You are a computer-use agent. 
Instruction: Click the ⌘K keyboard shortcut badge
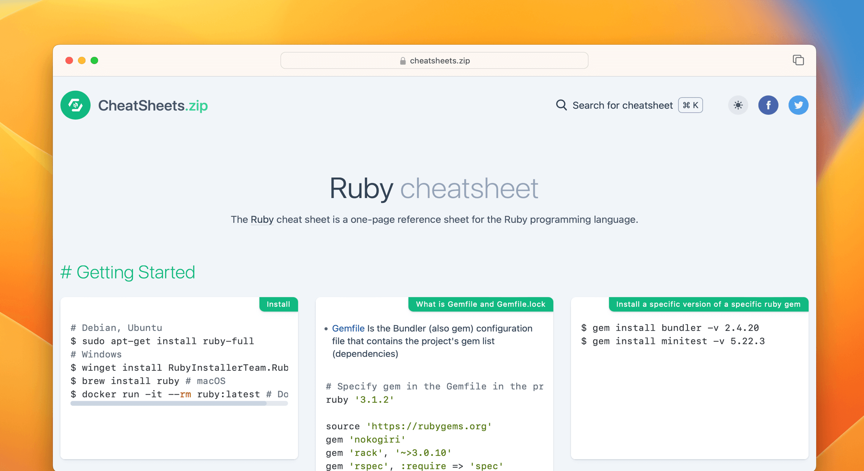click(x=690, y=105)
